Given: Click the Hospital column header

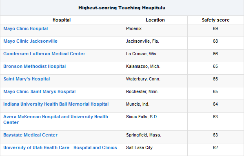Looking at the screenshot, I should click(x=62, y=20).
